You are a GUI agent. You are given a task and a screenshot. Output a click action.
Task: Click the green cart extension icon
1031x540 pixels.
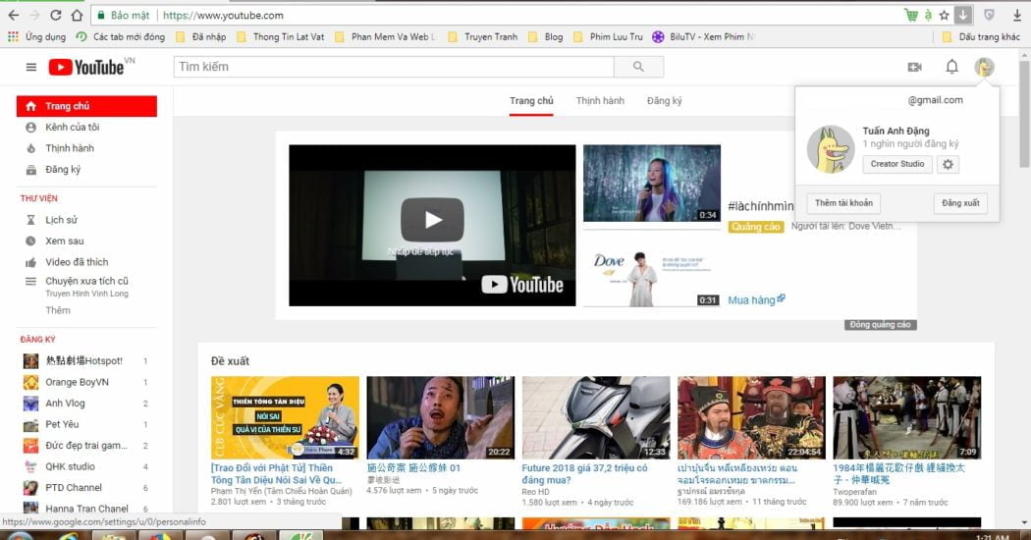[911, 15]
